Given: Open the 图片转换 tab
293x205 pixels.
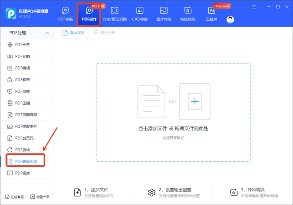Looking at the screenshot, I should coord(164,14).
